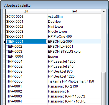The image size is (109, 105).
Task: Select cell TIHP-0004
Action: coord(26,76)
